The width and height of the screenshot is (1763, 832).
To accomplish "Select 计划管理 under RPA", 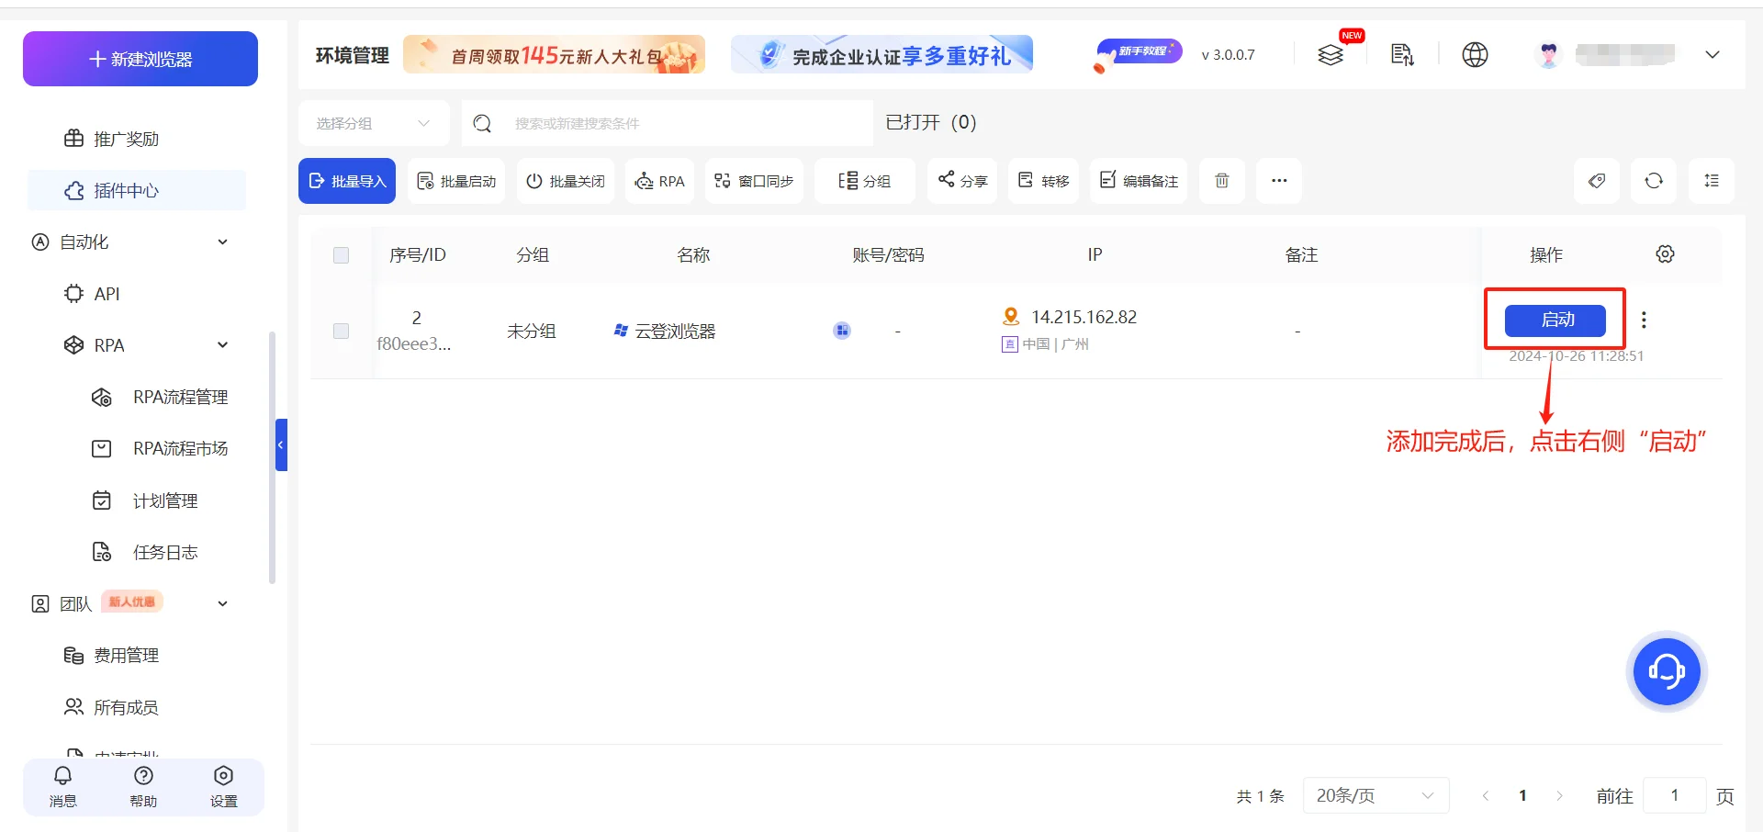I will [165, 500].
